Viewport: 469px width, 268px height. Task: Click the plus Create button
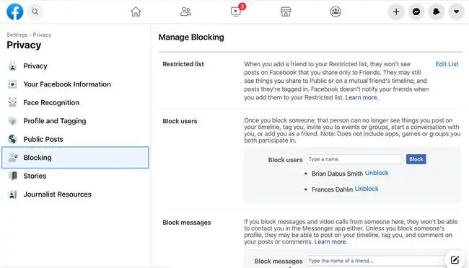(x=396, y=12)
